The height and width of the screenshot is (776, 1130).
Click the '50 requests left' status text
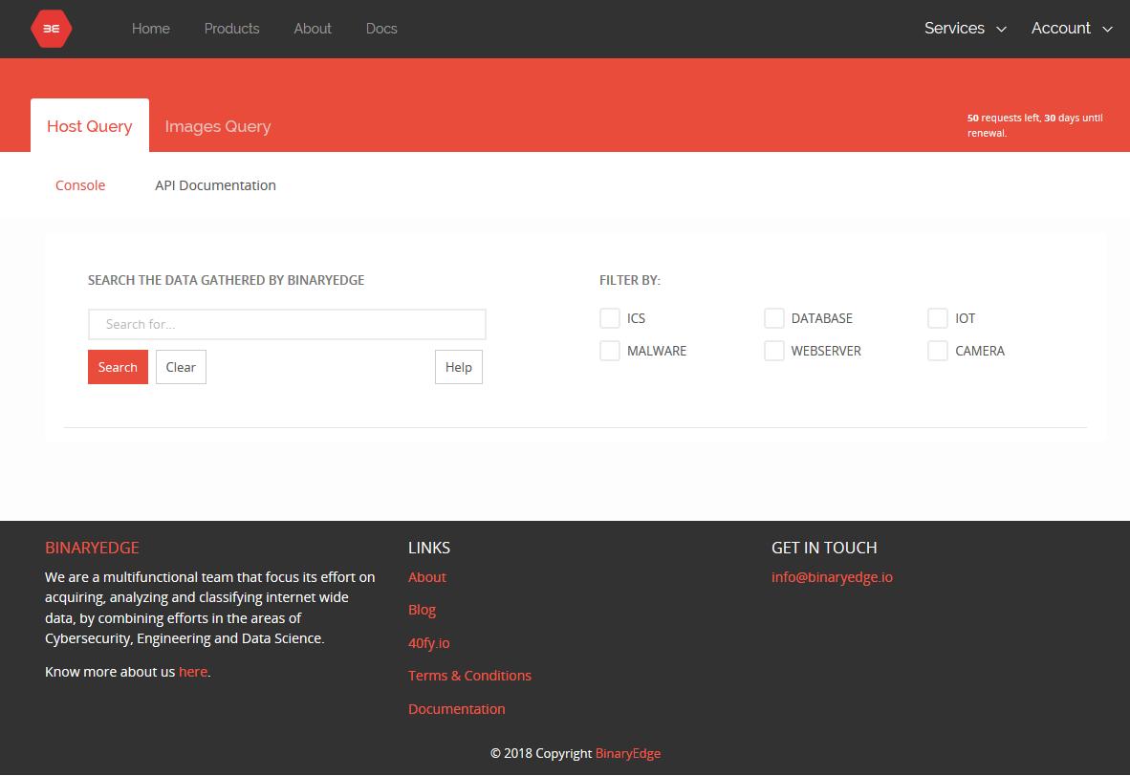coord(1034,125)
